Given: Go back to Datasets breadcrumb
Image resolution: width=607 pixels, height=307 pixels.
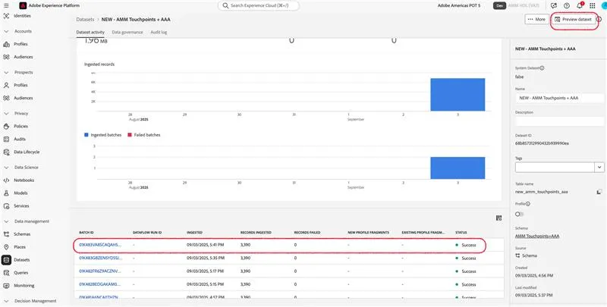Looking at the screenshot, I should pos(85,20).
